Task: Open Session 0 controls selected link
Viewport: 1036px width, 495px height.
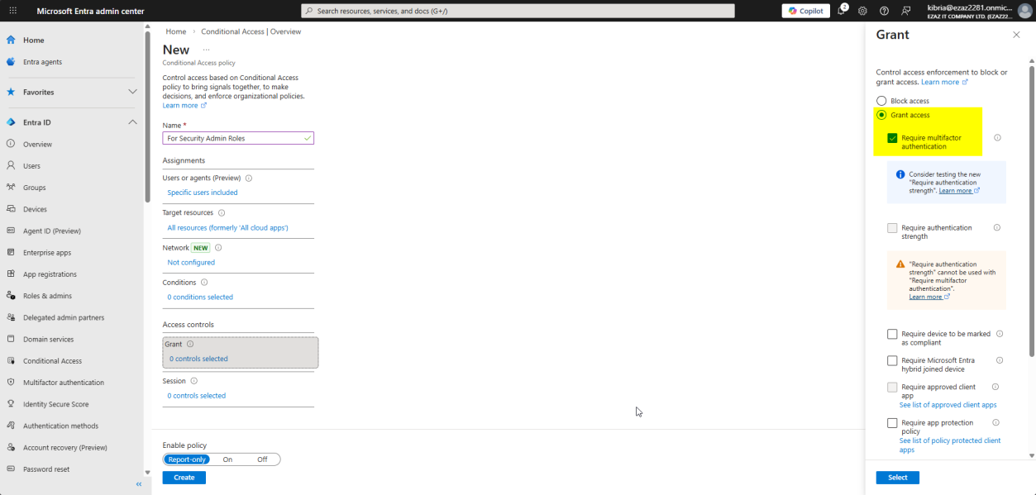Action: 196,396
